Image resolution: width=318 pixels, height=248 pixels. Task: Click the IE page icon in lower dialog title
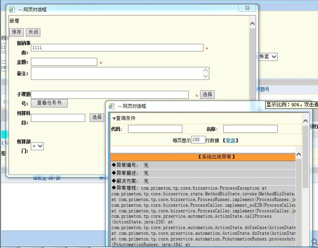point(112,106)
